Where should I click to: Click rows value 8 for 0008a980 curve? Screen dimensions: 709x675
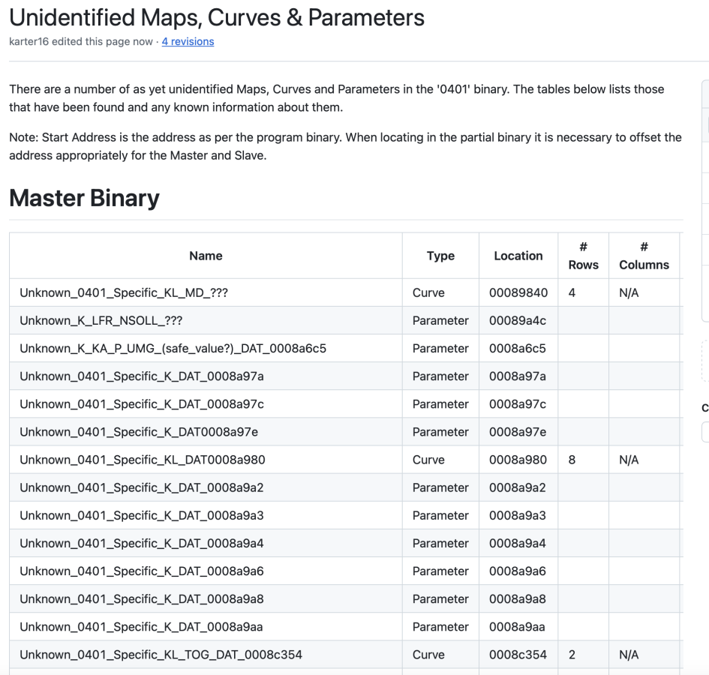point(572,460)
